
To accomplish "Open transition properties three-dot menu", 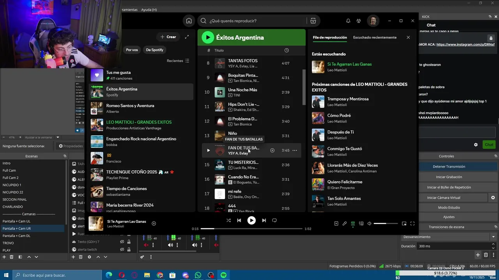I will pos(494,255).
